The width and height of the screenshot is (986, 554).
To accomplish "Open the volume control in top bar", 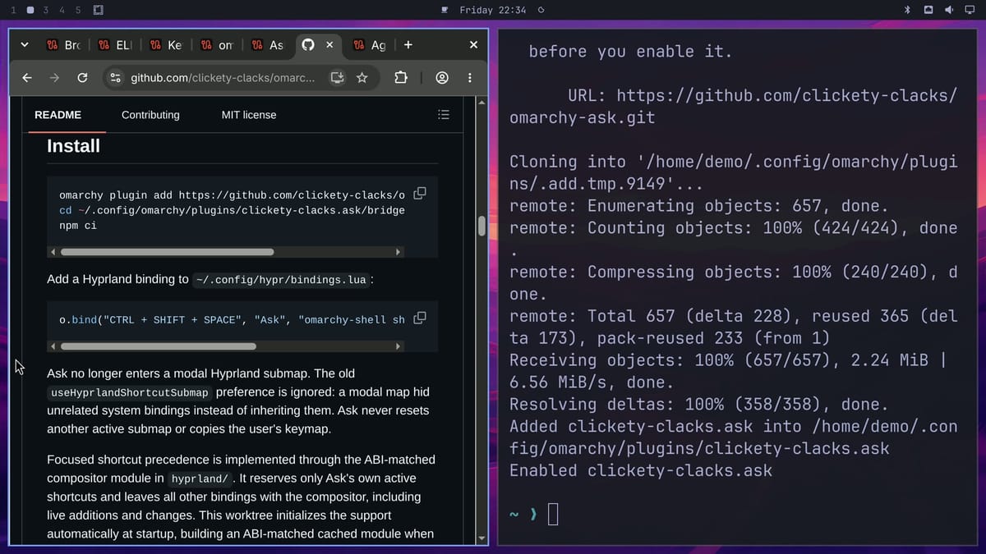I will click(x=949, y=10).
